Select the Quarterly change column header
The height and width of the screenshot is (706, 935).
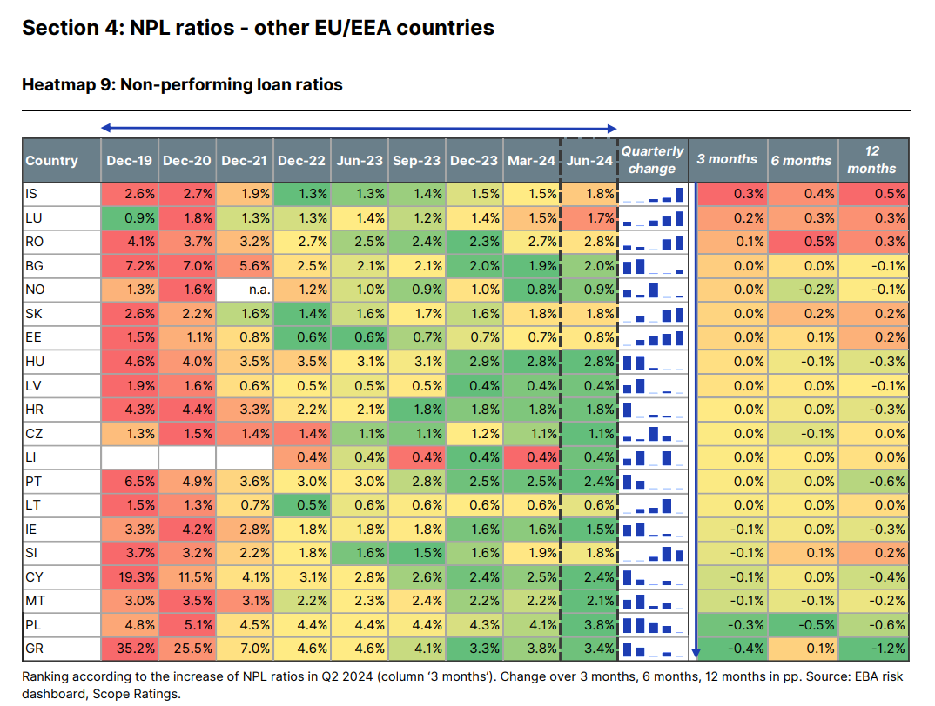pyautogui.click(x=652, y=161)
